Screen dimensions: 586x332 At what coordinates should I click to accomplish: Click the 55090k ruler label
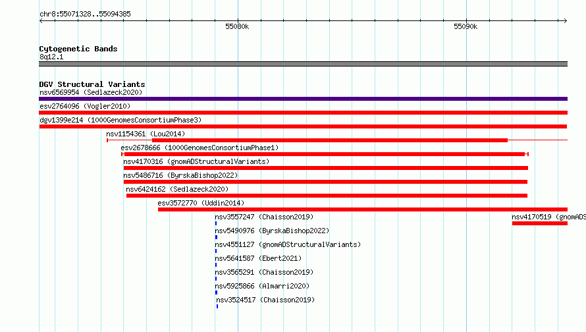click(466, 26)
